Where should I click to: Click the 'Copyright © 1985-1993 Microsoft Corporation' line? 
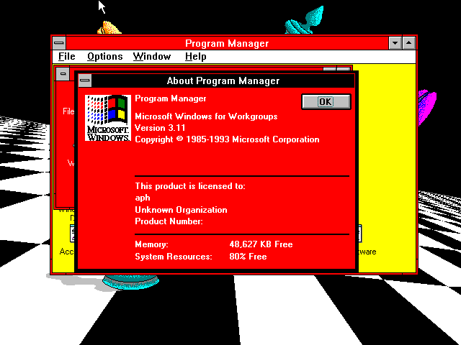click(x=227, y=139)
